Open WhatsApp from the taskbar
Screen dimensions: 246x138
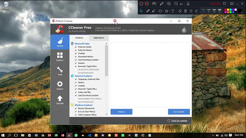click(76, 135)
